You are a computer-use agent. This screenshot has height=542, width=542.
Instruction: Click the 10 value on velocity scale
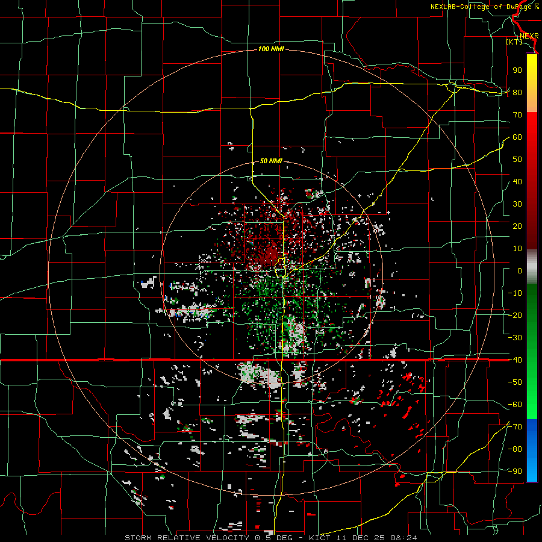click(517, 249)
